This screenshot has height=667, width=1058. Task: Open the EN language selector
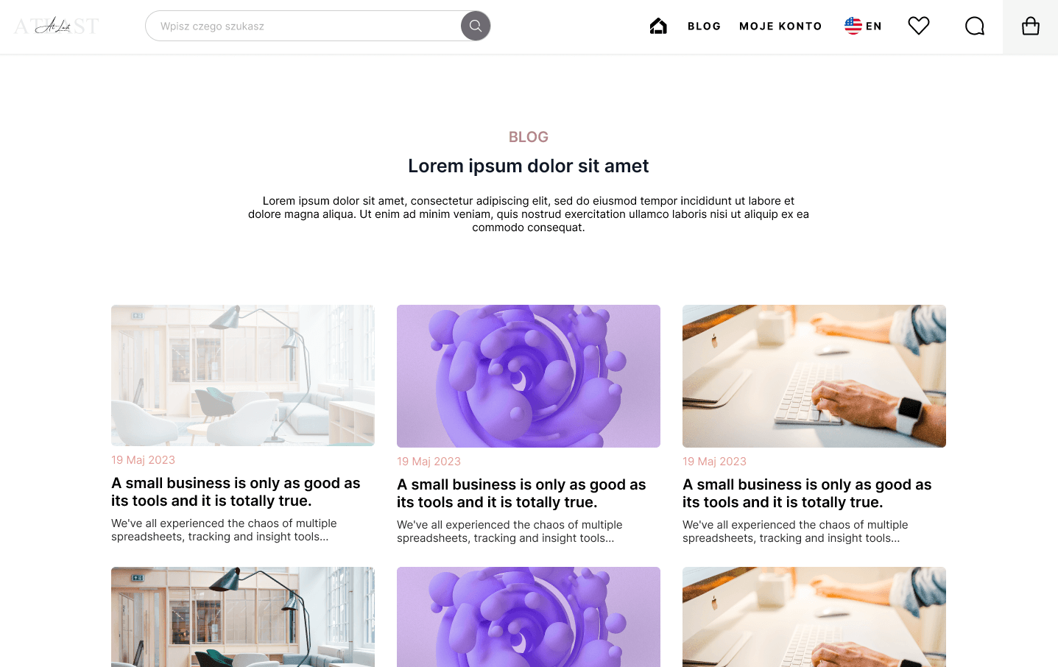pos(864,26)
